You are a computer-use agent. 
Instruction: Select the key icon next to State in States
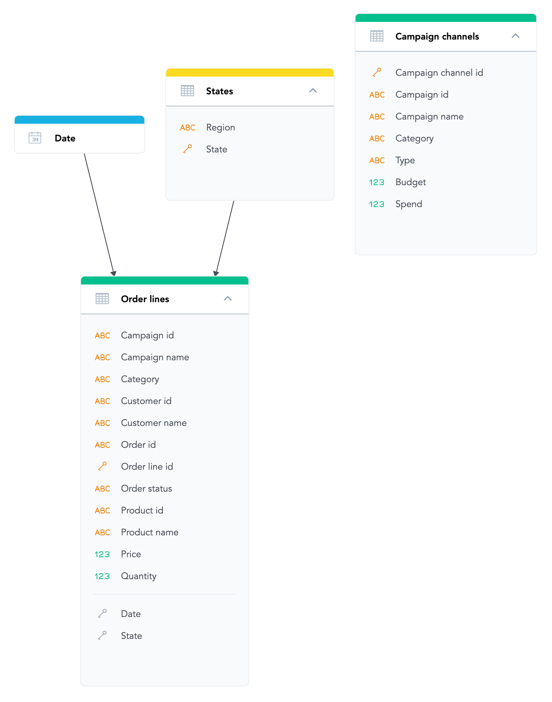[x=188, y=149]
